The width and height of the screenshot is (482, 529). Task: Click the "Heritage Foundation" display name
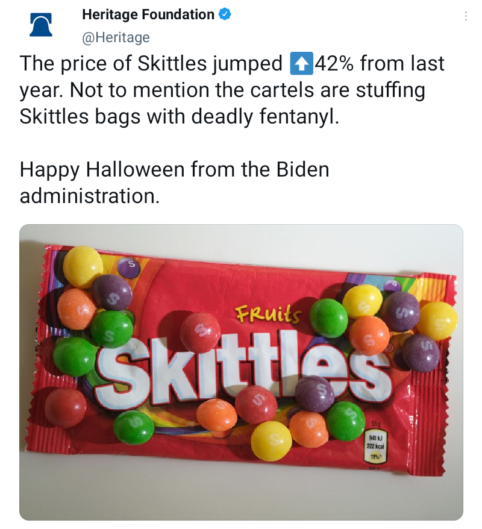148,14
